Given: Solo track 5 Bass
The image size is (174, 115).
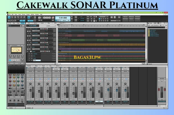Looking at the screenshot, I should [43, 47].
